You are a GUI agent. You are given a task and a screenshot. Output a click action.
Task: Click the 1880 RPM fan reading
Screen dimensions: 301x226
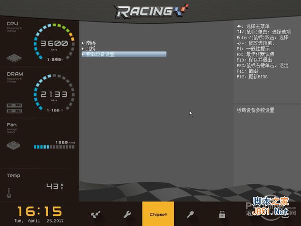point(65,142)
